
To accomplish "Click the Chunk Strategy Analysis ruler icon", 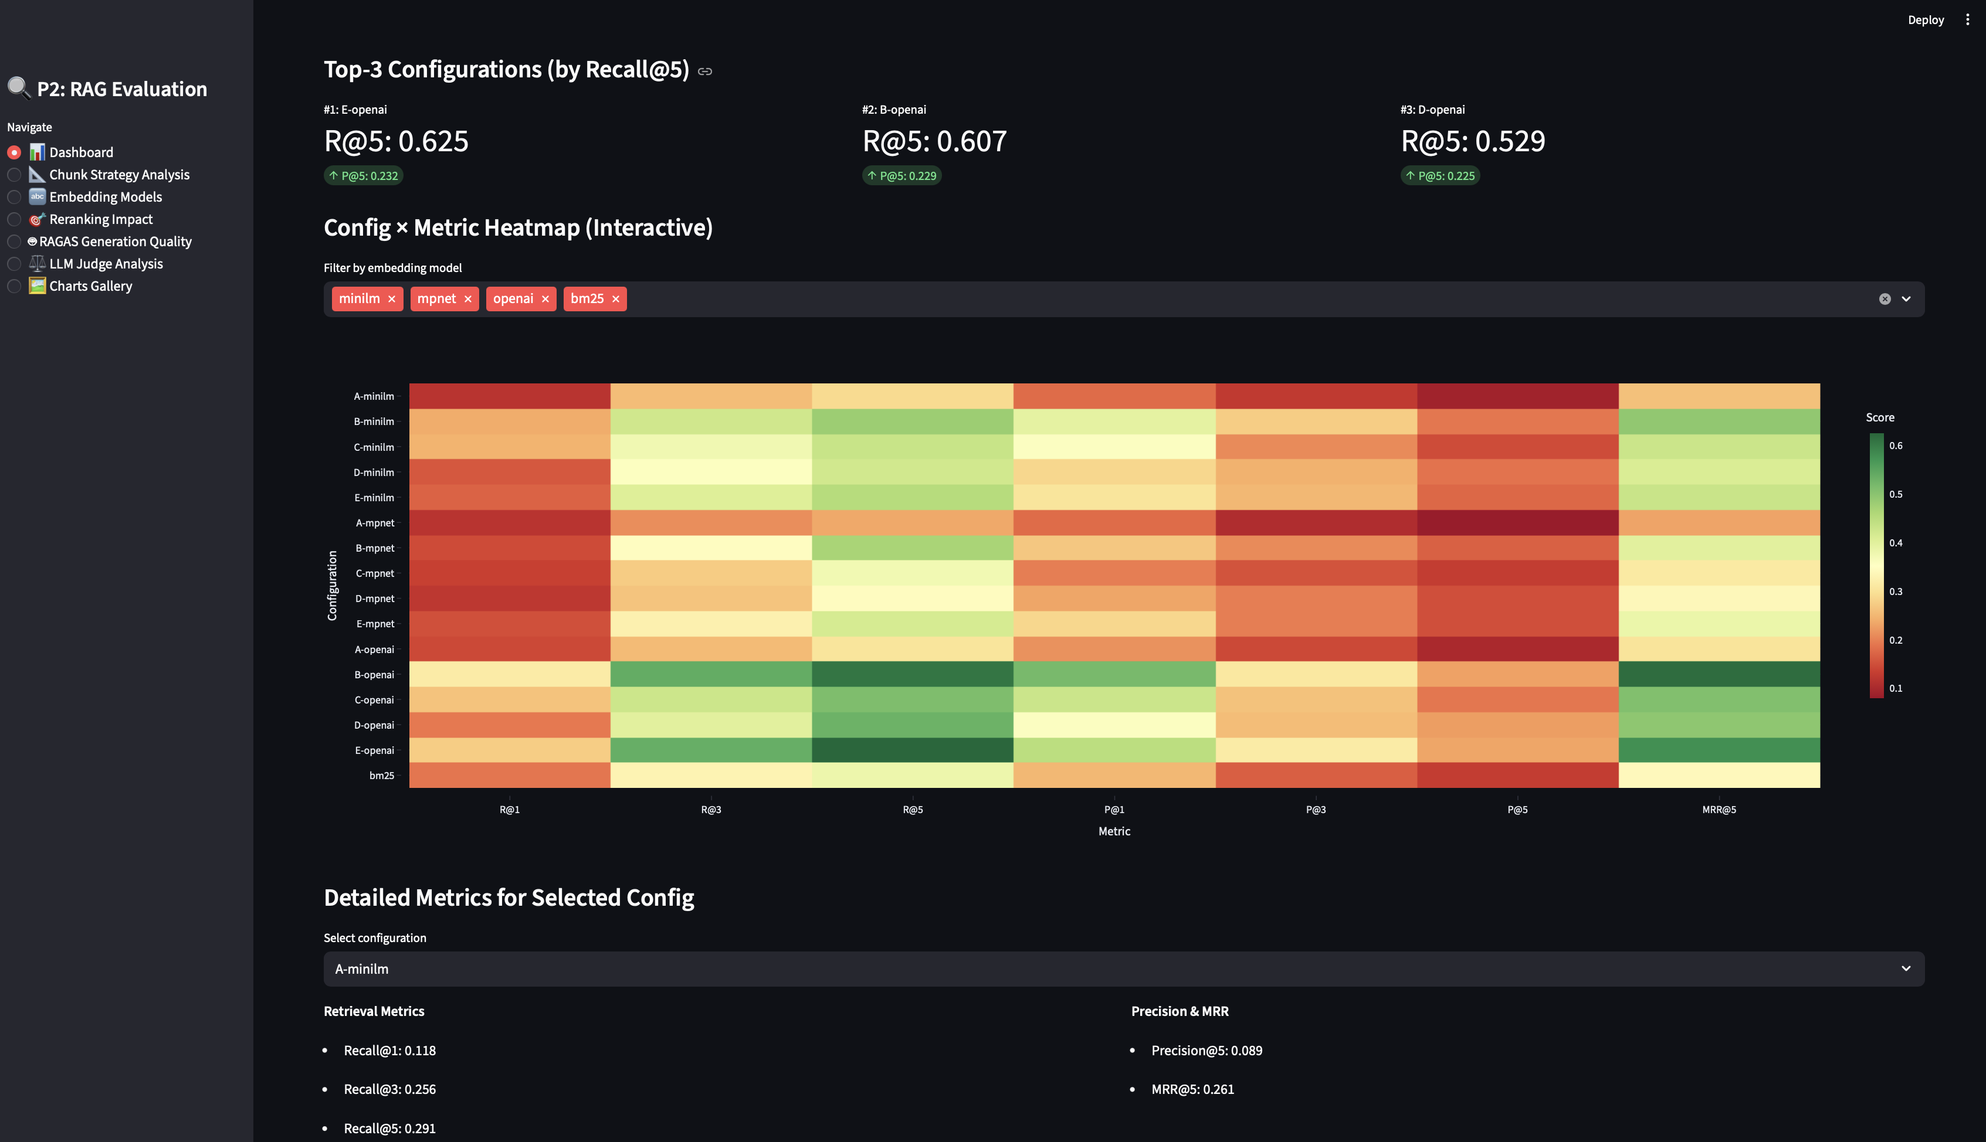I will (37, 174).
